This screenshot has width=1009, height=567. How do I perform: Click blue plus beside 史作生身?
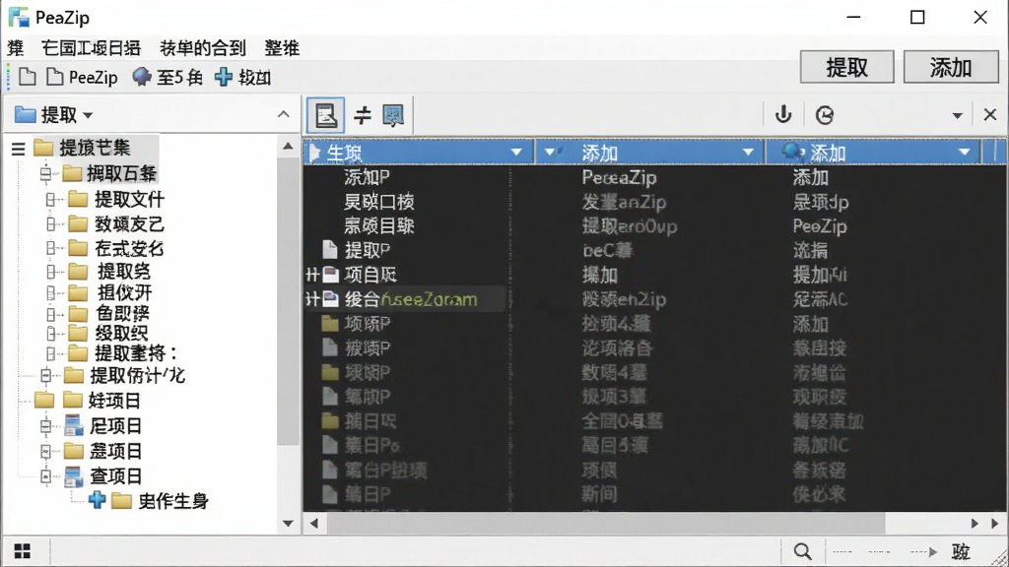(98, 500)
